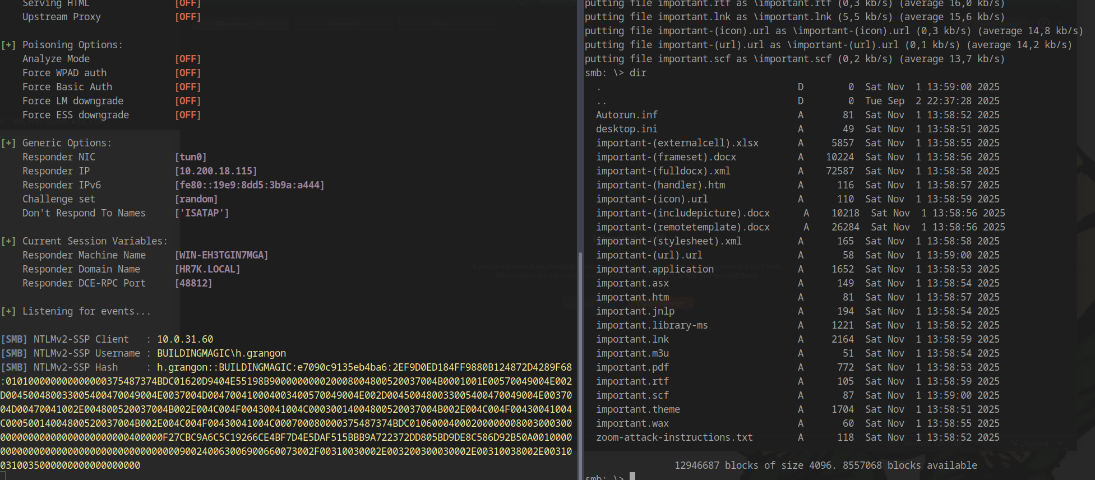Click username BUILDINGMAGIC\h.grangon

(x=221, y=353)
